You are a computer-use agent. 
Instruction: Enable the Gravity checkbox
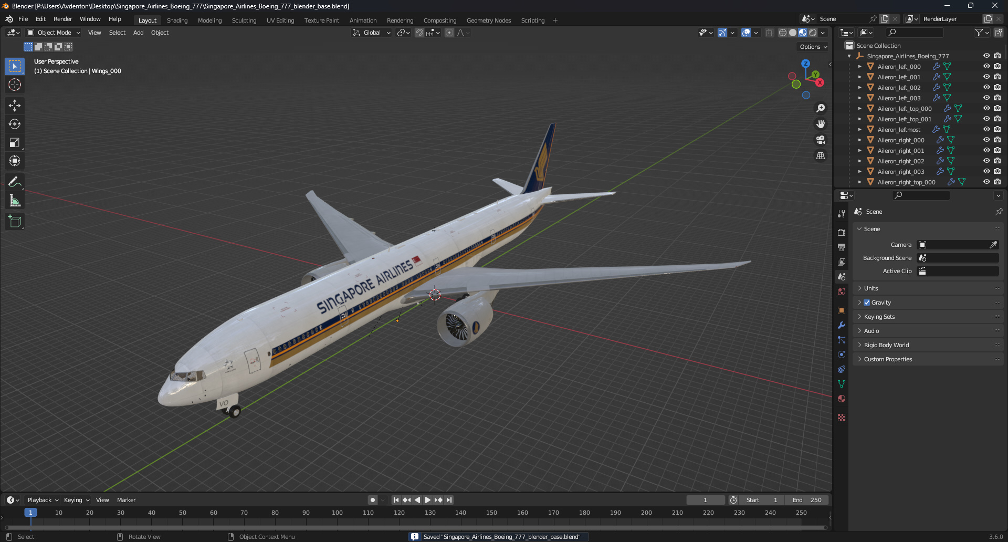coord(867,303)
